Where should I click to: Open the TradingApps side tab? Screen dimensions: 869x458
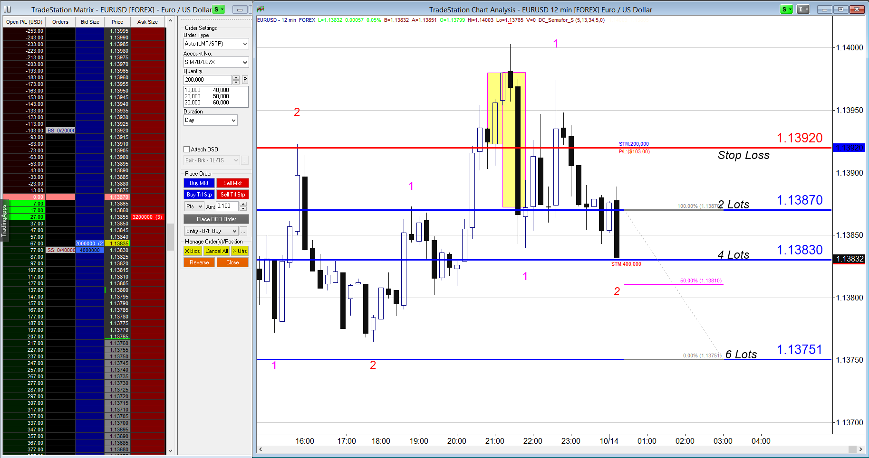[4, 220]
